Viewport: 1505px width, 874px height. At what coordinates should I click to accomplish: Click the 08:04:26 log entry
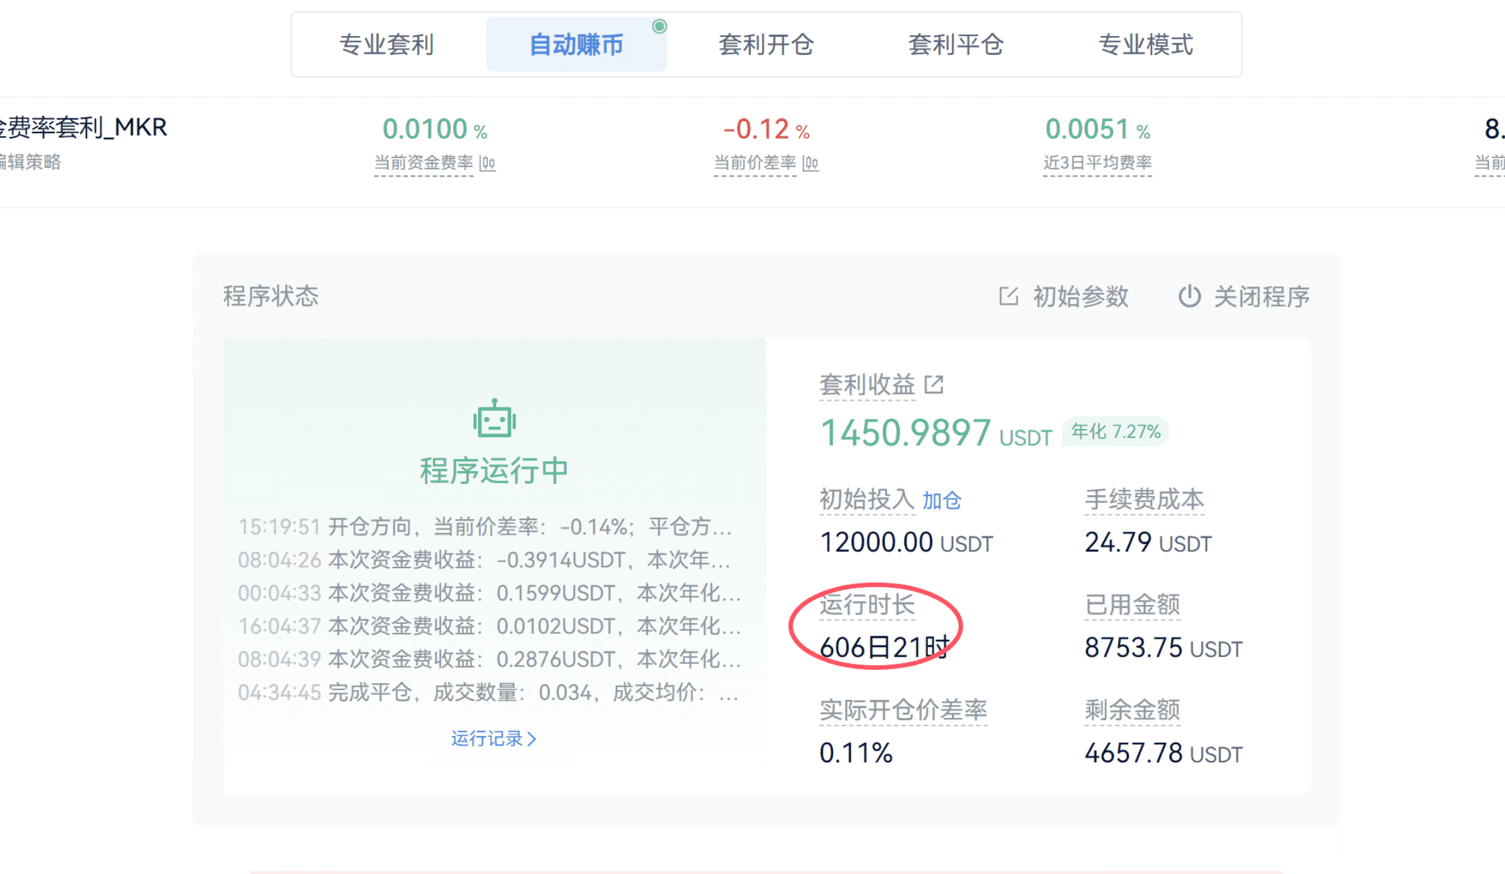tap(484, 559)
